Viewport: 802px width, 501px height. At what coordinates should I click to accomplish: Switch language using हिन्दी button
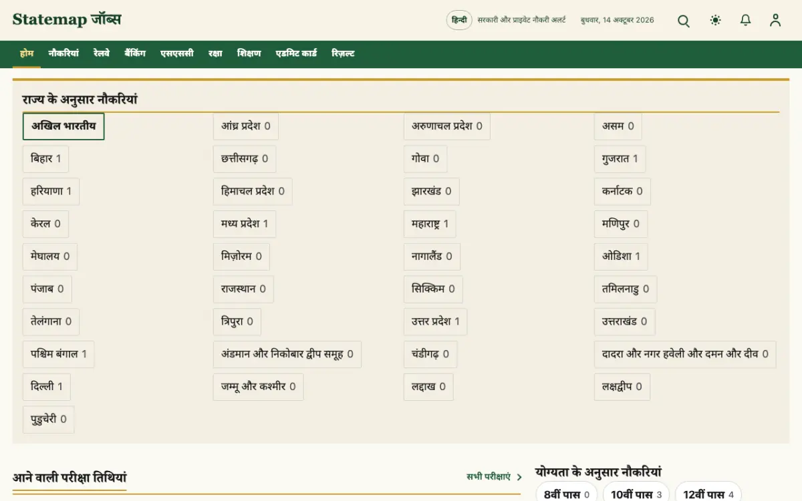[x=459, y=20]
